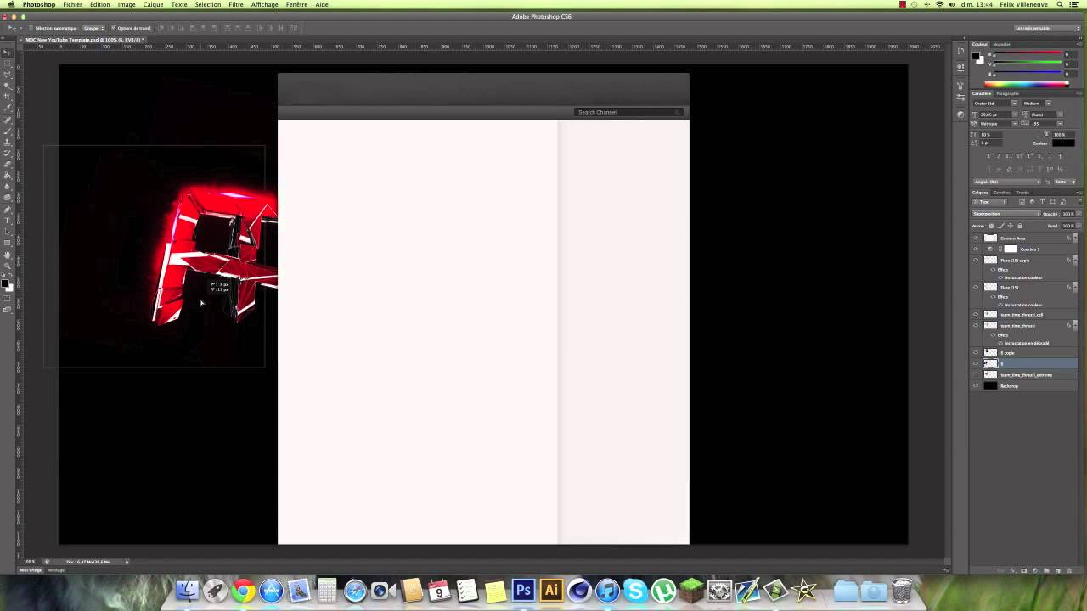Switch to the Couches tab
This screenshot has width=1087, height=611.
(1002, 193)
